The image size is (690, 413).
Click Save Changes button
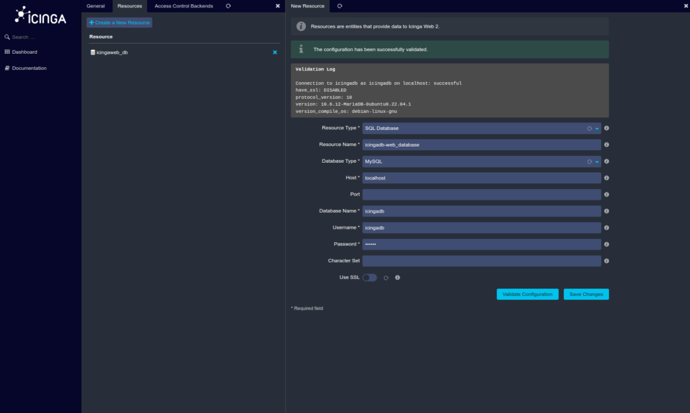tap(586, 294)
